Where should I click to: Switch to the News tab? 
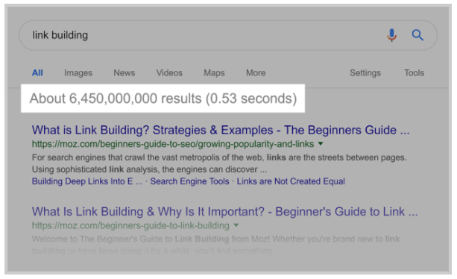(125, 73)
